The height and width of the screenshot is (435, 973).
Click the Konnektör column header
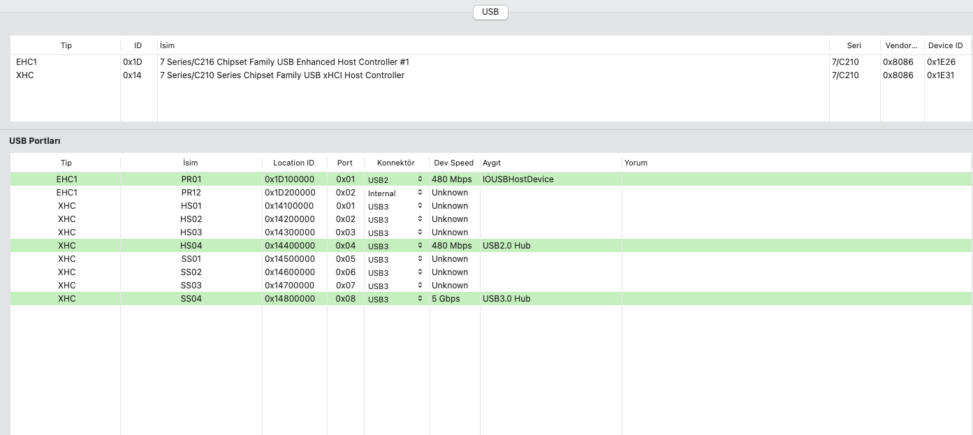395,163
